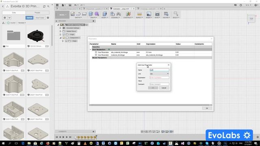Click OK in the Parameters dialog
The width and height of the screenshot is (260, 146).
pos(207,108)
